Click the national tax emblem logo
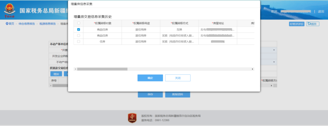The image size is (328, 126). (9, 10)
